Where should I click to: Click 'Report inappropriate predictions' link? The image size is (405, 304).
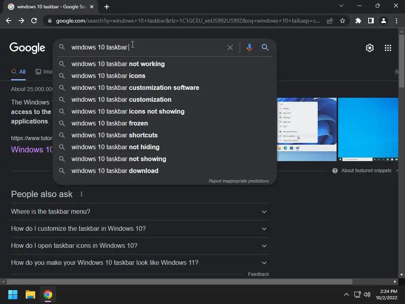tap(238, 181)
